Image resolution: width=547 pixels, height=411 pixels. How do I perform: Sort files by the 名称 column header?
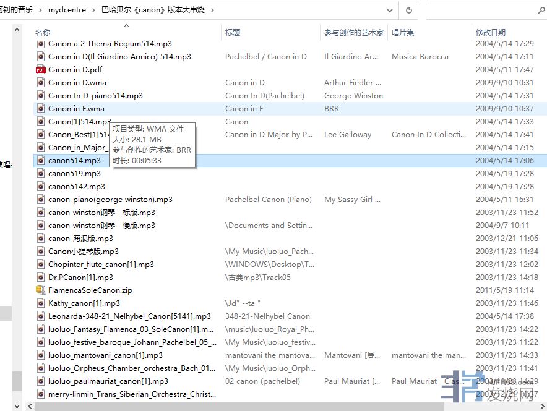43,32
